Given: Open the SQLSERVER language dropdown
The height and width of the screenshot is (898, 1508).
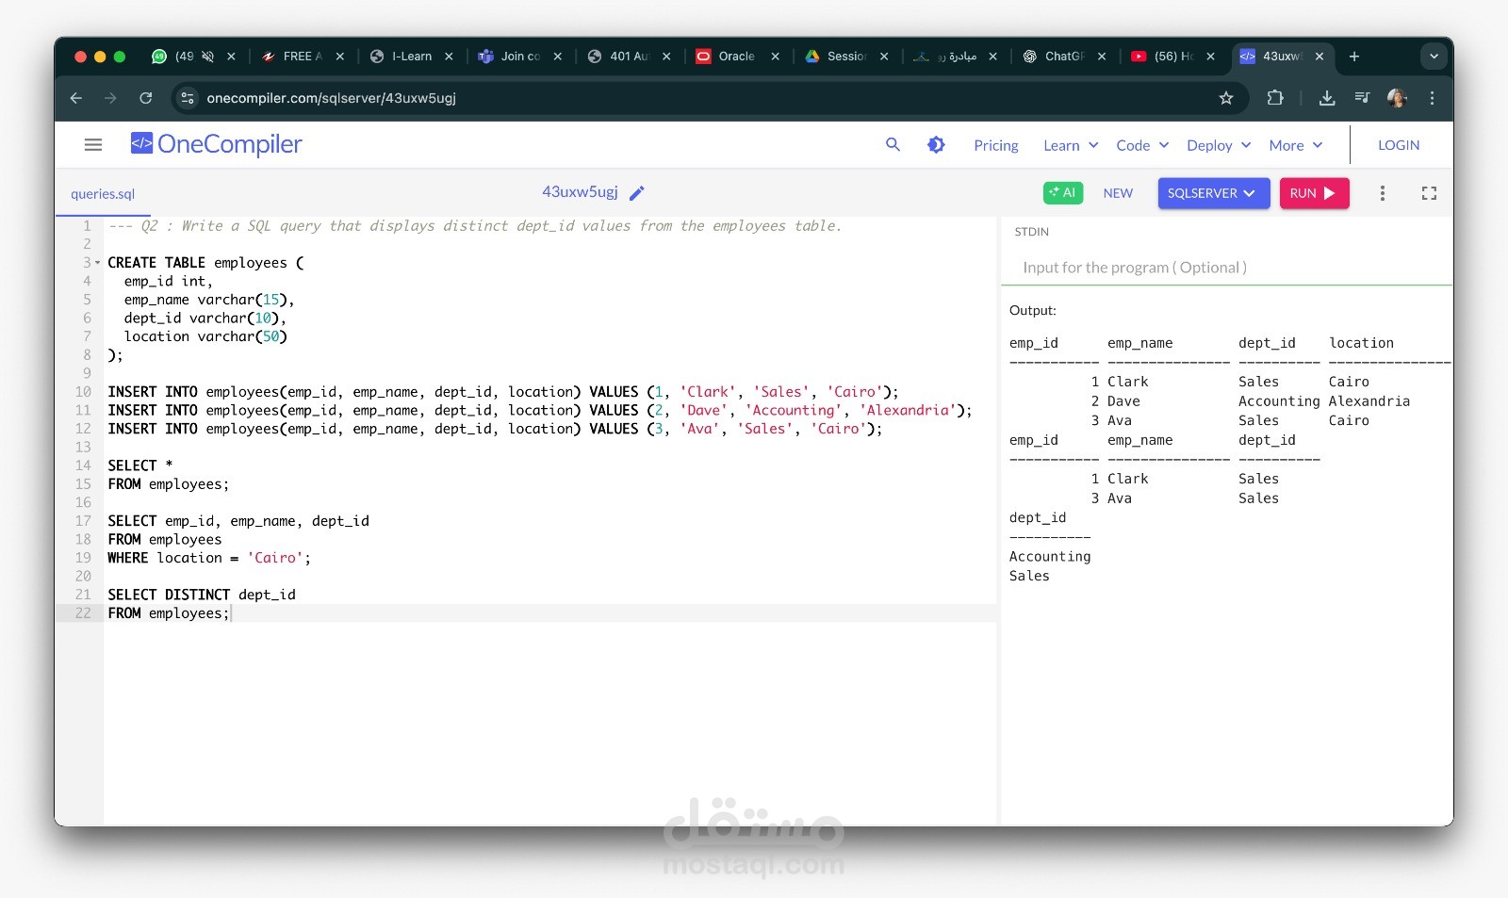Looking at the screenshot, I should 1214,193.
